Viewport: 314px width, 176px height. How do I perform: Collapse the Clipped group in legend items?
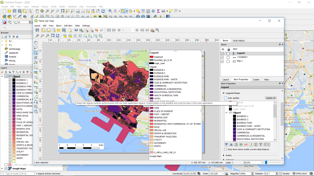pos(226,113)
